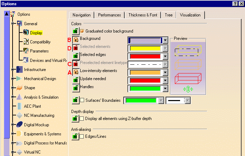Toggle Display all elements using Z-buffer depth
The width and height of the screenshot is (245, 156).
click(x=82, y=119)
